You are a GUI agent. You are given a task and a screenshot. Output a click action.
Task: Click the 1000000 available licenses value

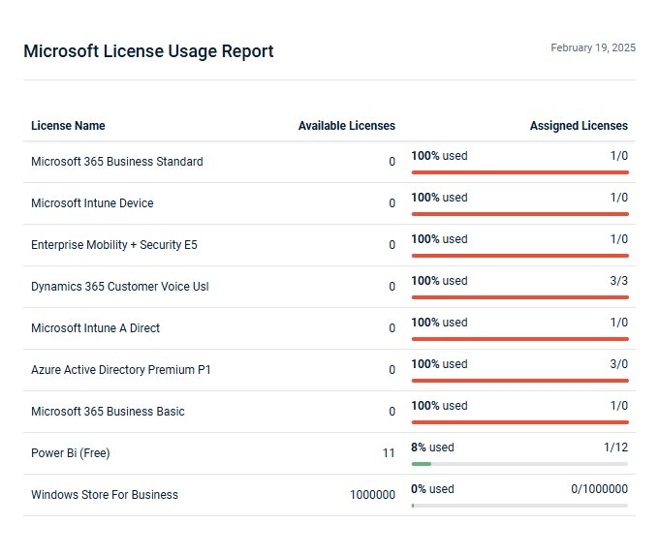pos(372,495)
